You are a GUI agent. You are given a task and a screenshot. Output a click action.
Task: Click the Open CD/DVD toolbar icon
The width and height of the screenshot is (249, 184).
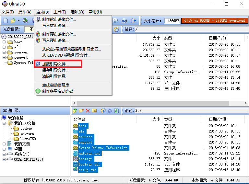pyautogui.click(x=25, y=21)
